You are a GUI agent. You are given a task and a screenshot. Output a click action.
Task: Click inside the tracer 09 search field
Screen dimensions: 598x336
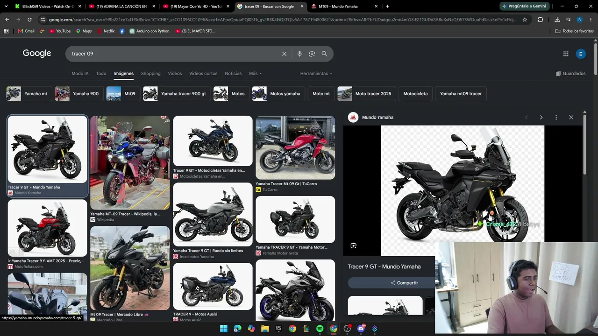(x=173, y=54)
